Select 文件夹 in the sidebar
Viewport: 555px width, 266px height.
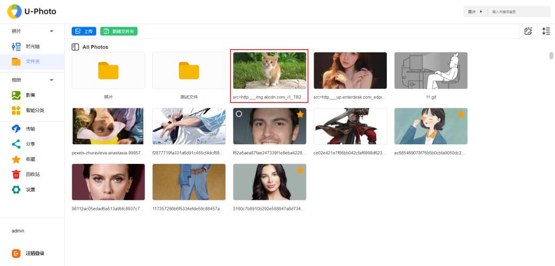point(32,61)
